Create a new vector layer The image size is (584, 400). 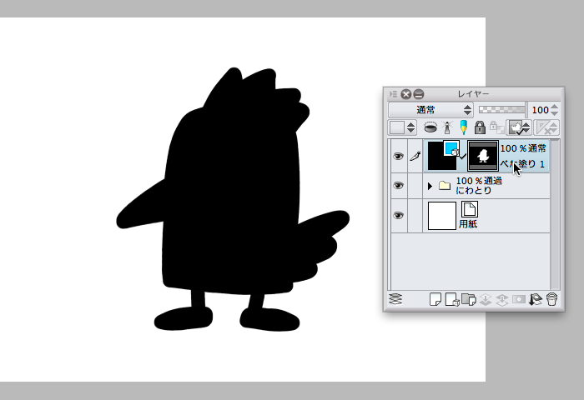[452, 299]
